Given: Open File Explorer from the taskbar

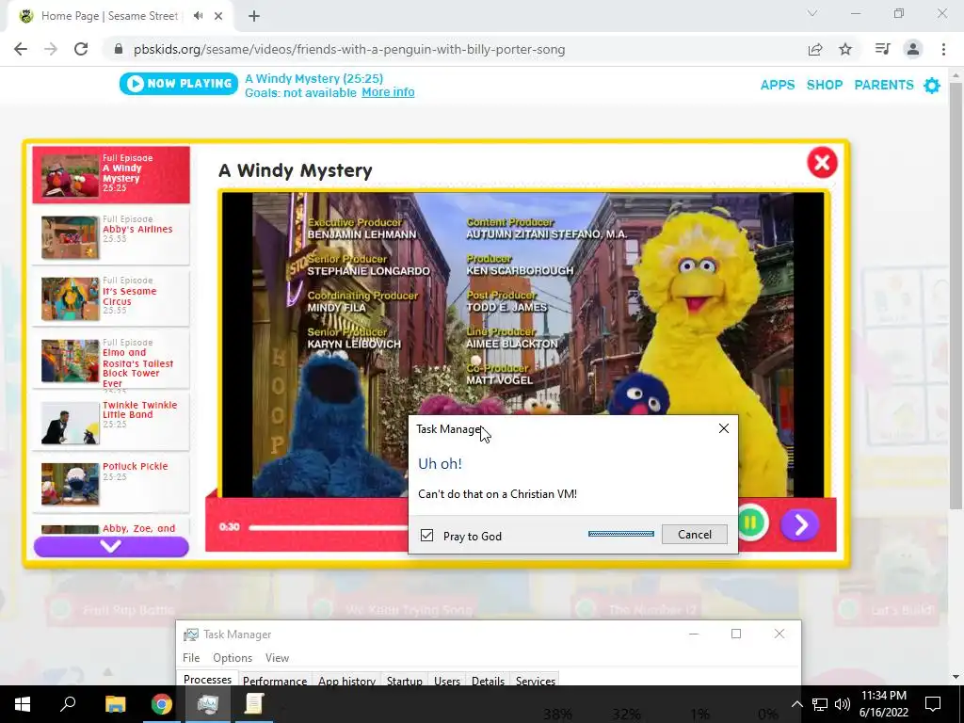Looking at the screenshot, I should 115,704.
